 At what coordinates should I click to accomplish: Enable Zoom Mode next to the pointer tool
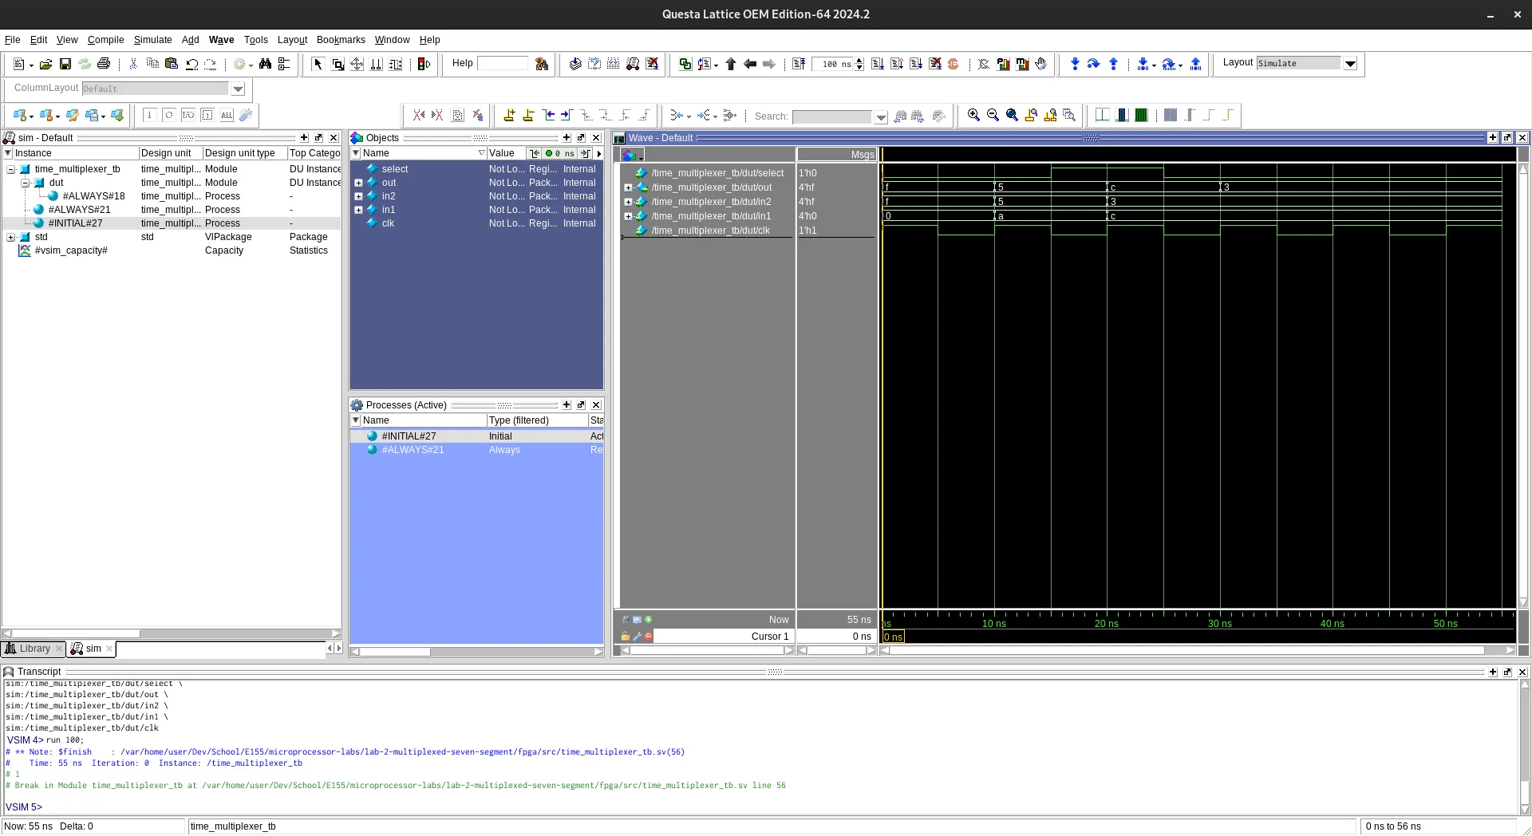(x=338, y=64)
